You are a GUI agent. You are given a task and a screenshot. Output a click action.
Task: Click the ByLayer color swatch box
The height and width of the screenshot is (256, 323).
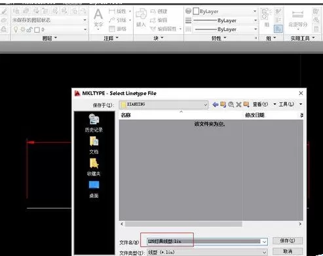pos(196,11)
